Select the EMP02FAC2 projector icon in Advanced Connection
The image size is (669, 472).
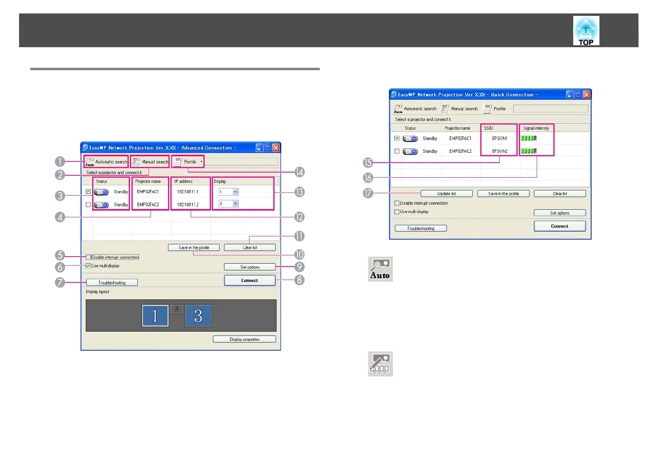101,205
